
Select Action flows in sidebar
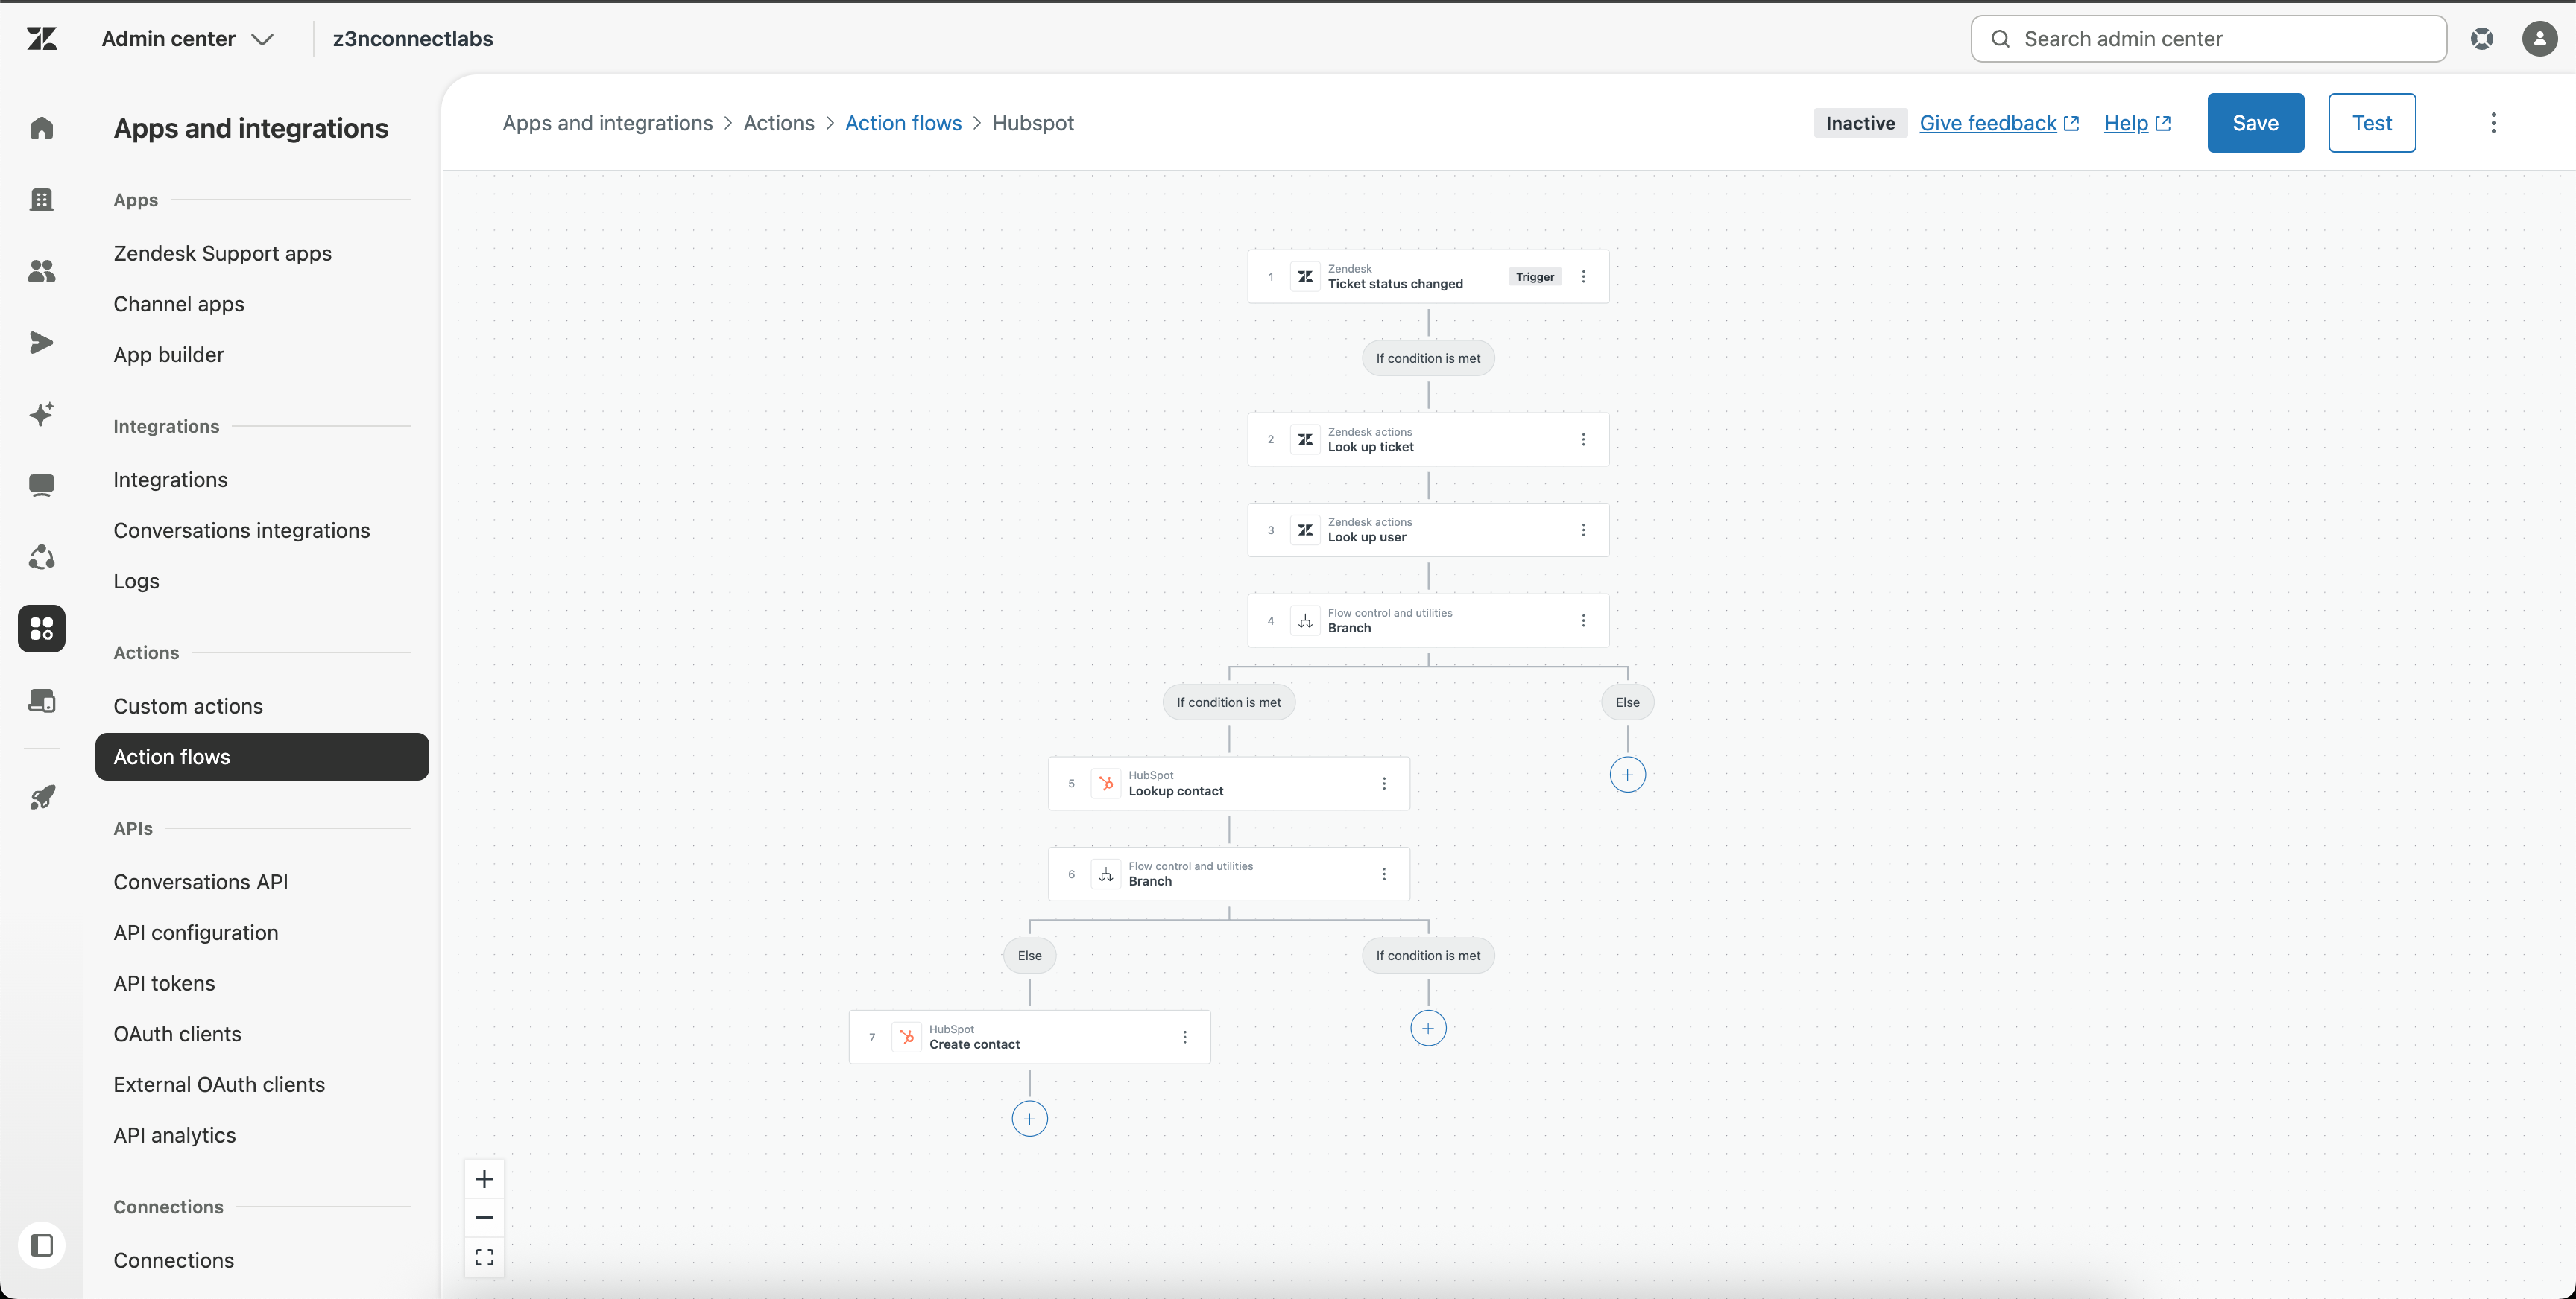(x=262, y=757)
